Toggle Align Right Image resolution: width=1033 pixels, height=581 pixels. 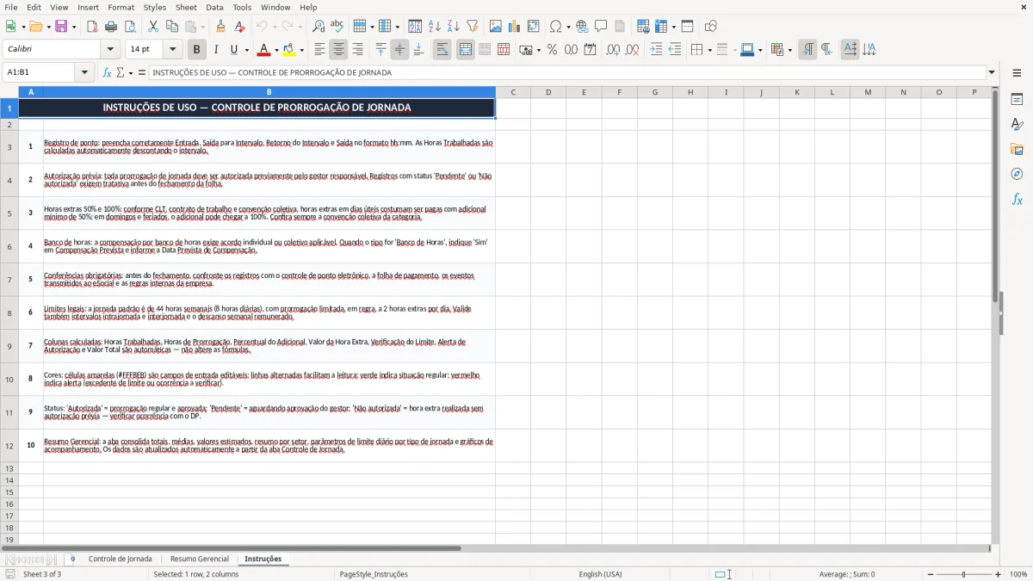pyautogui.click(x=357, y=50)
